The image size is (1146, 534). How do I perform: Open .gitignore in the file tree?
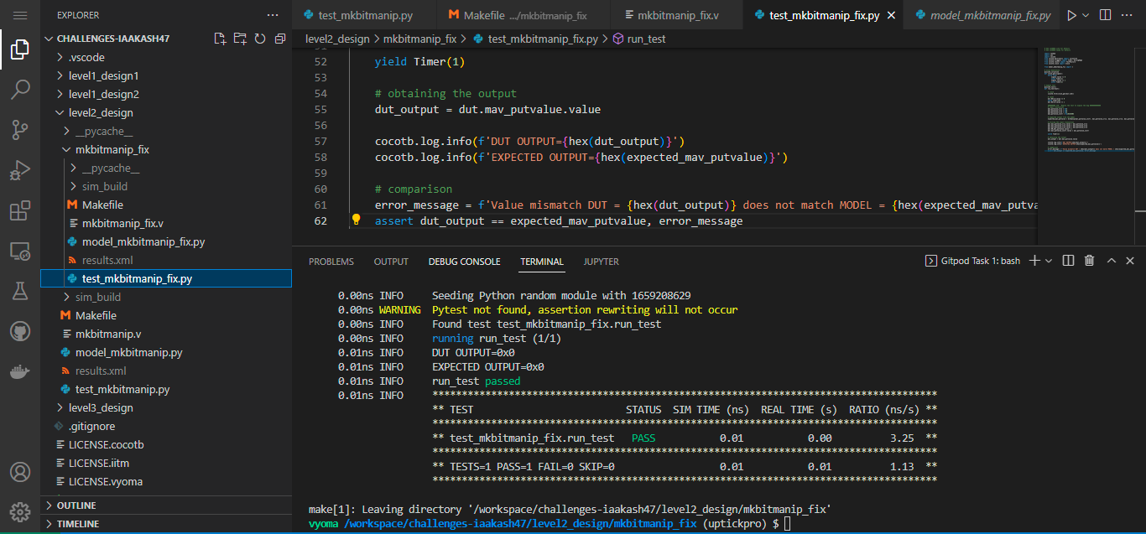coord(166,426)
